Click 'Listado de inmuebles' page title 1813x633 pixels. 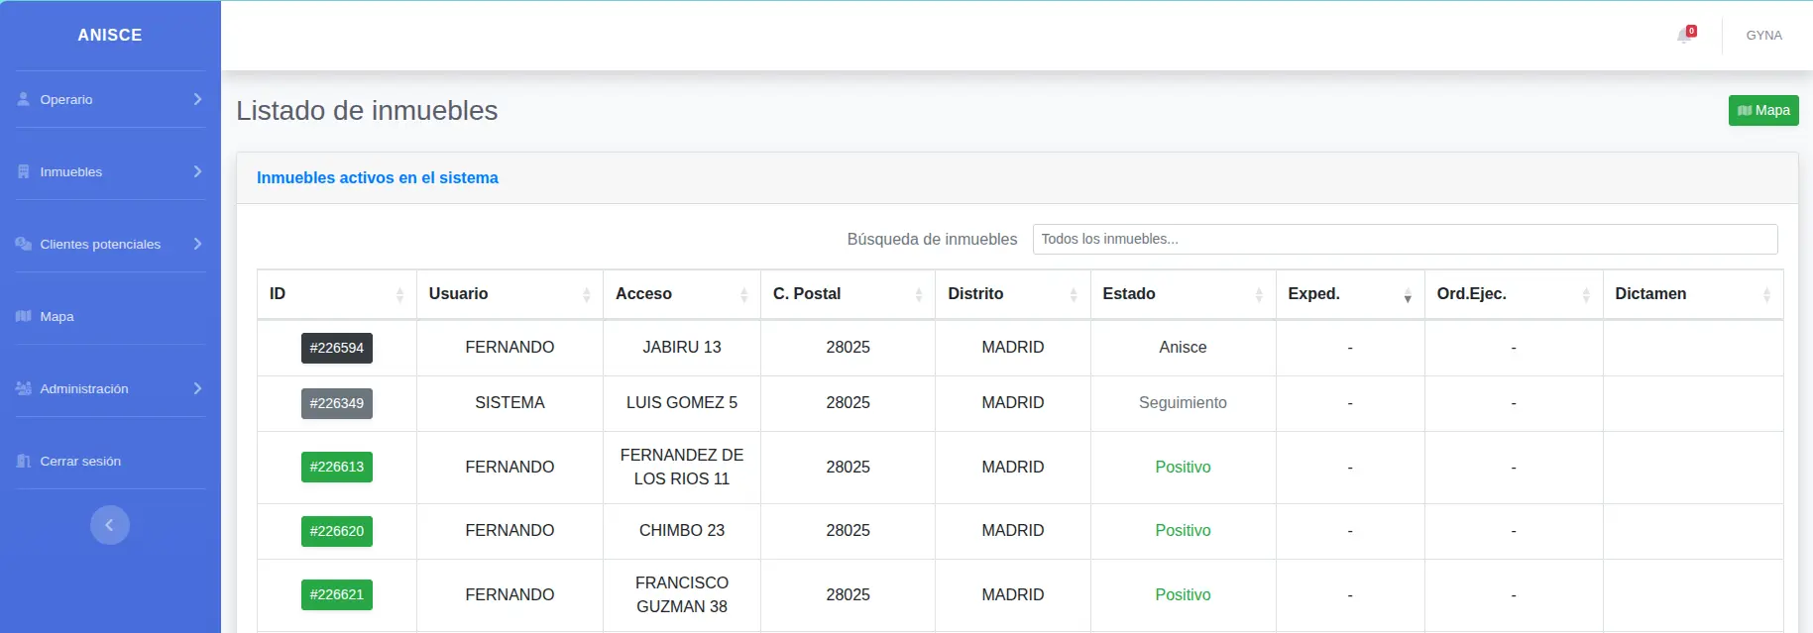[x=367, y=111]
